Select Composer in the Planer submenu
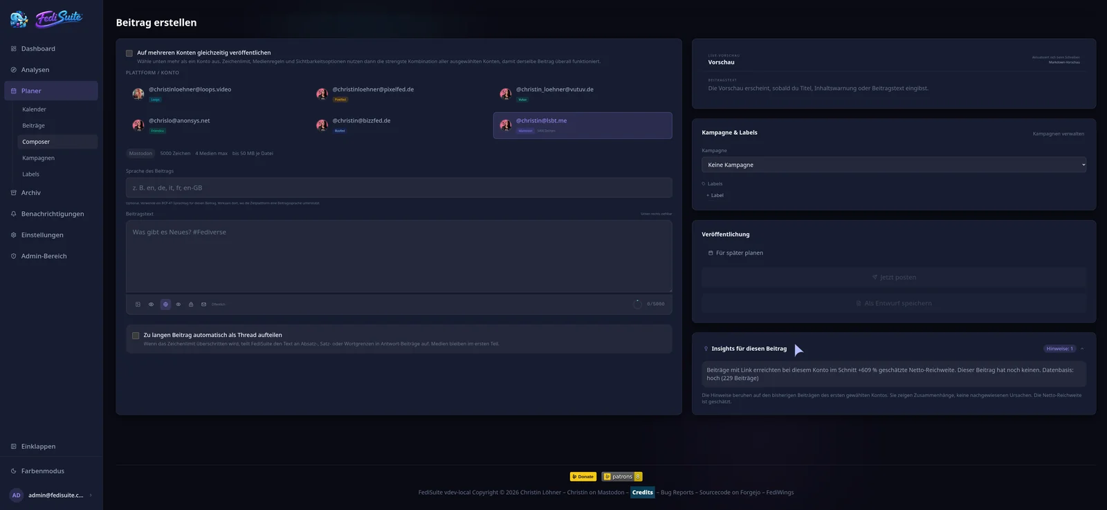 point(57,142)
